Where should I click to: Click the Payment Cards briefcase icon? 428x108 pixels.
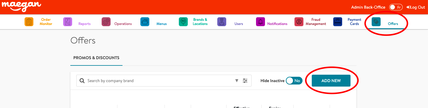pyautogui.click(x=338, y=22)
